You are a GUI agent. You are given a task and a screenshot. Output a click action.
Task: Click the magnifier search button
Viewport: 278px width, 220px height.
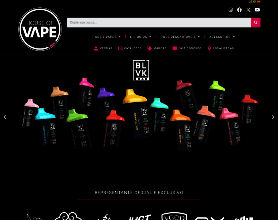255,22
